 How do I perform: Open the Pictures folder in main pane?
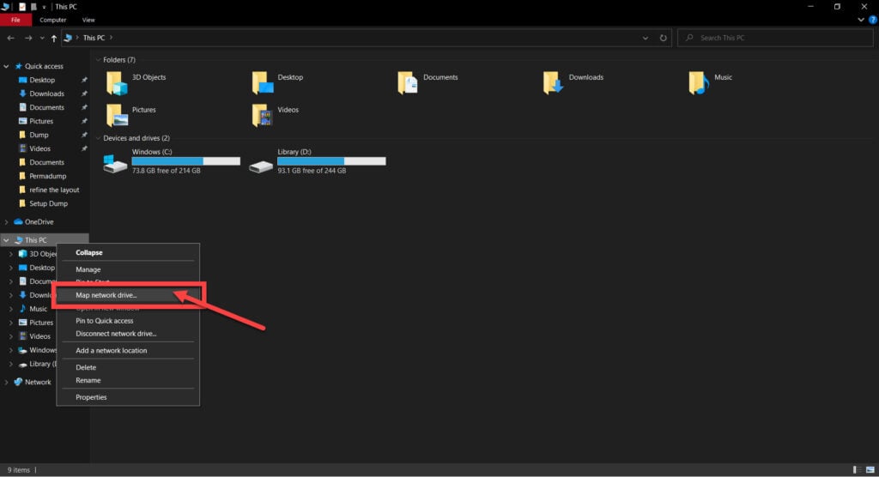pyautogui.click(x=116, y=115)
